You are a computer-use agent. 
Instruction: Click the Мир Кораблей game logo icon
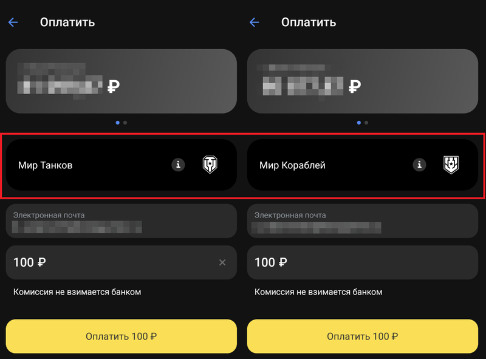452,164
